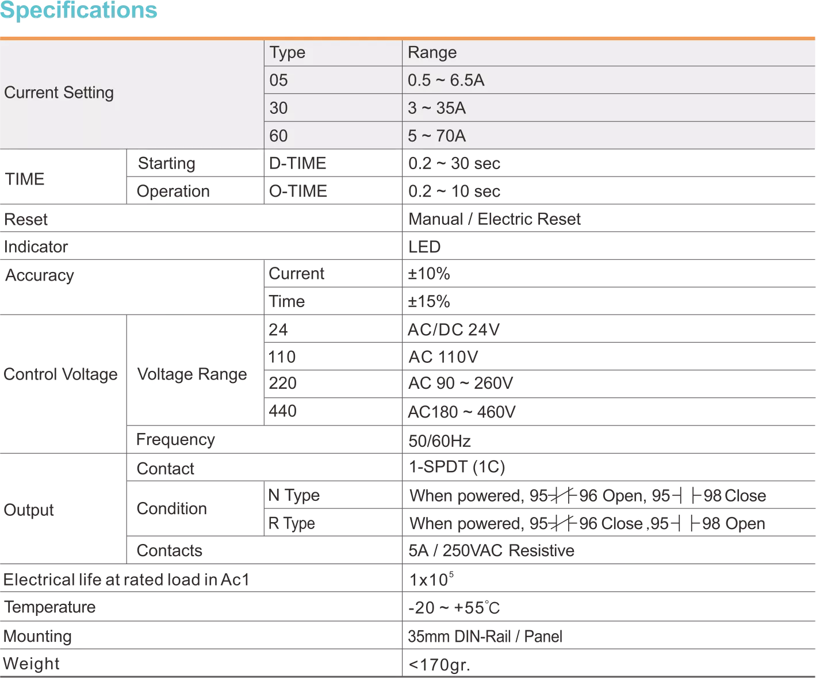The height and width of the screenshot is (678, 816).
Task: Click the 3 ~ 35A range value
Action: pos(436,108)
